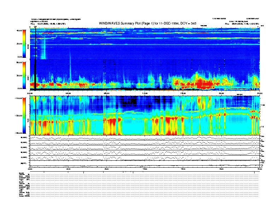Click the 00:00 tick under RAD1 spectrogram
Viewport: 280px width, 217px height.
tap(30, 93)
